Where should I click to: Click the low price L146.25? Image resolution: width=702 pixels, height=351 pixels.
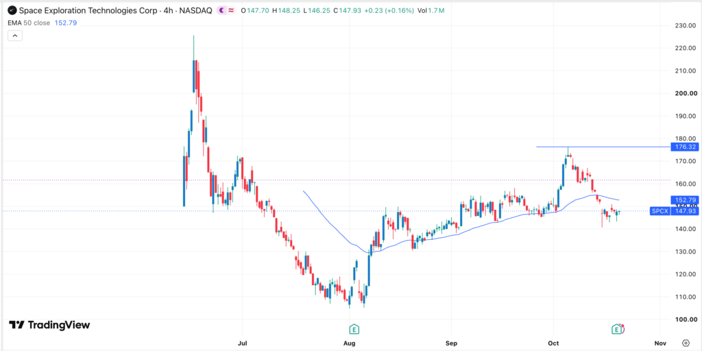coord(317,10)
